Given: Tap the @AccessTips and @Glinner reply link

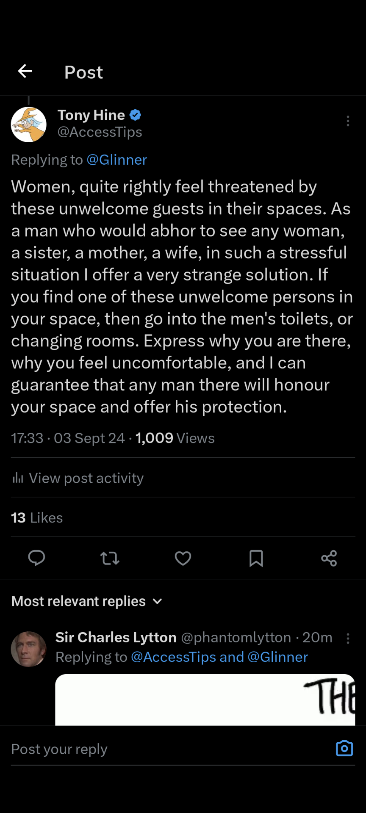Looking at the screenshot, I should (x=219, y=657).
